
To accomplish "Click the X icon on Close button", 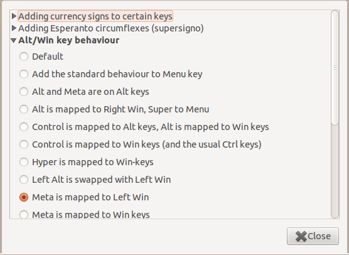I will pos(301,236).
